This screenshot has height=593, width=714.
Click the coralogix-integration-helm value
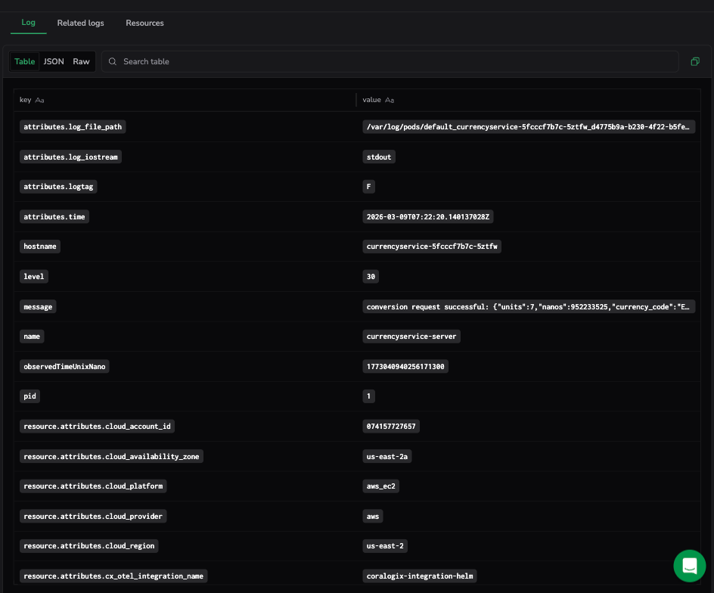(x=420, y=576)
